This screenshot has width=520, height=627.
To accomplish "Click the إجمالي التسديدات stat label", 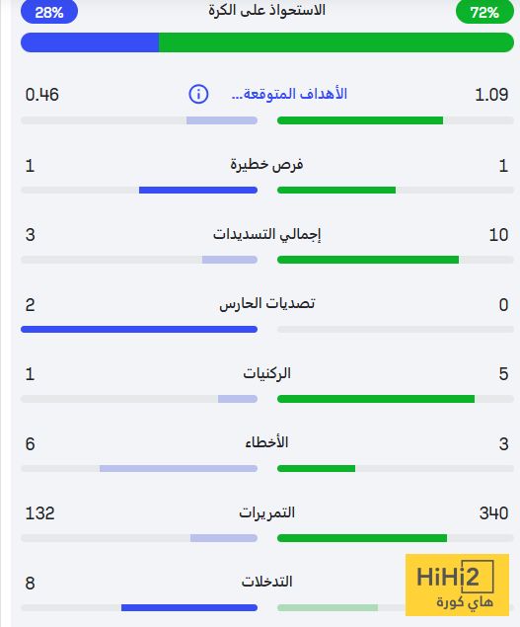I will click(266, 234).
